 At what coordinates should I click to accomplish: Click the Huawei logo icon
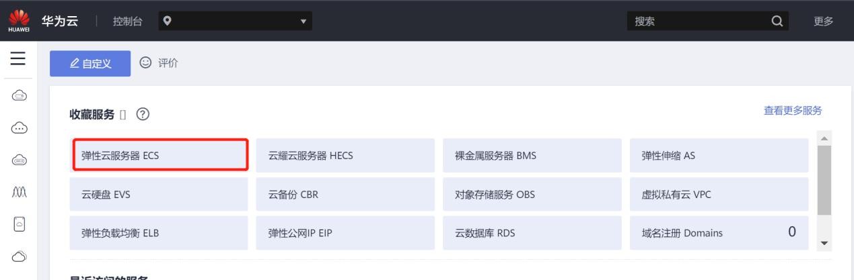click(17, 21)
